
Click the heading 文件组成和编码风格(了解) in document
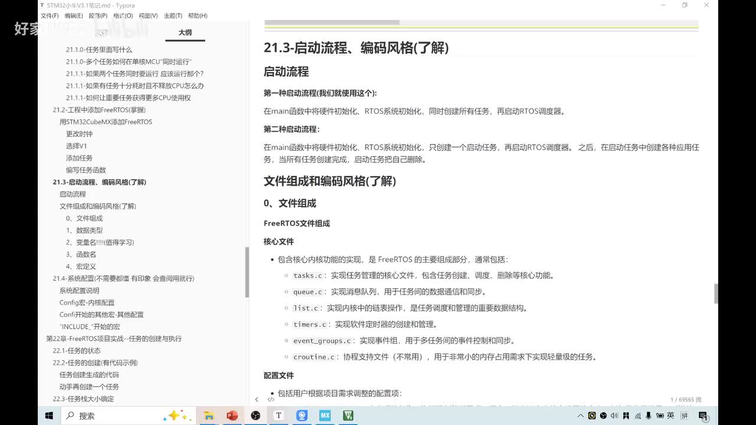330,181
